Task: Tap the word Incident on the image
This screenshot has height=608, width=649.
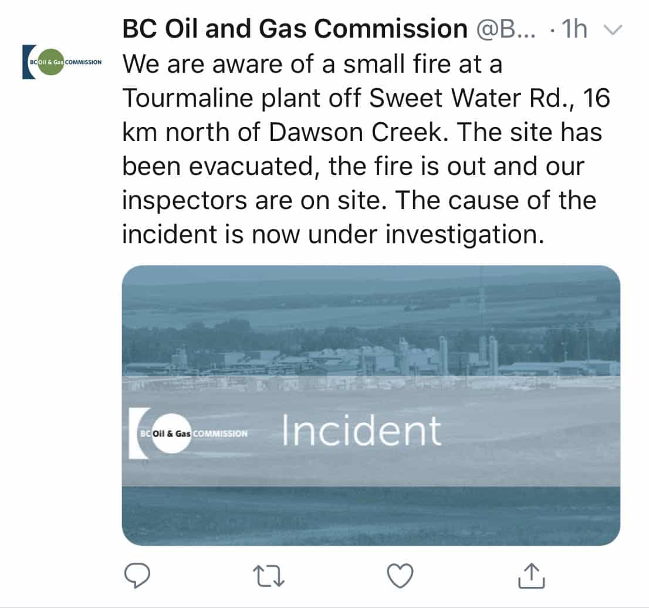Action: [x=361, y=430]
